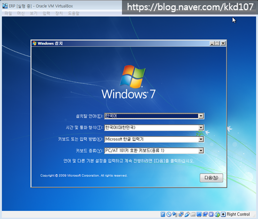
Task: Expand the 키보드 또는 입력 방법 dropdown arrow
Action: [201, 140]
